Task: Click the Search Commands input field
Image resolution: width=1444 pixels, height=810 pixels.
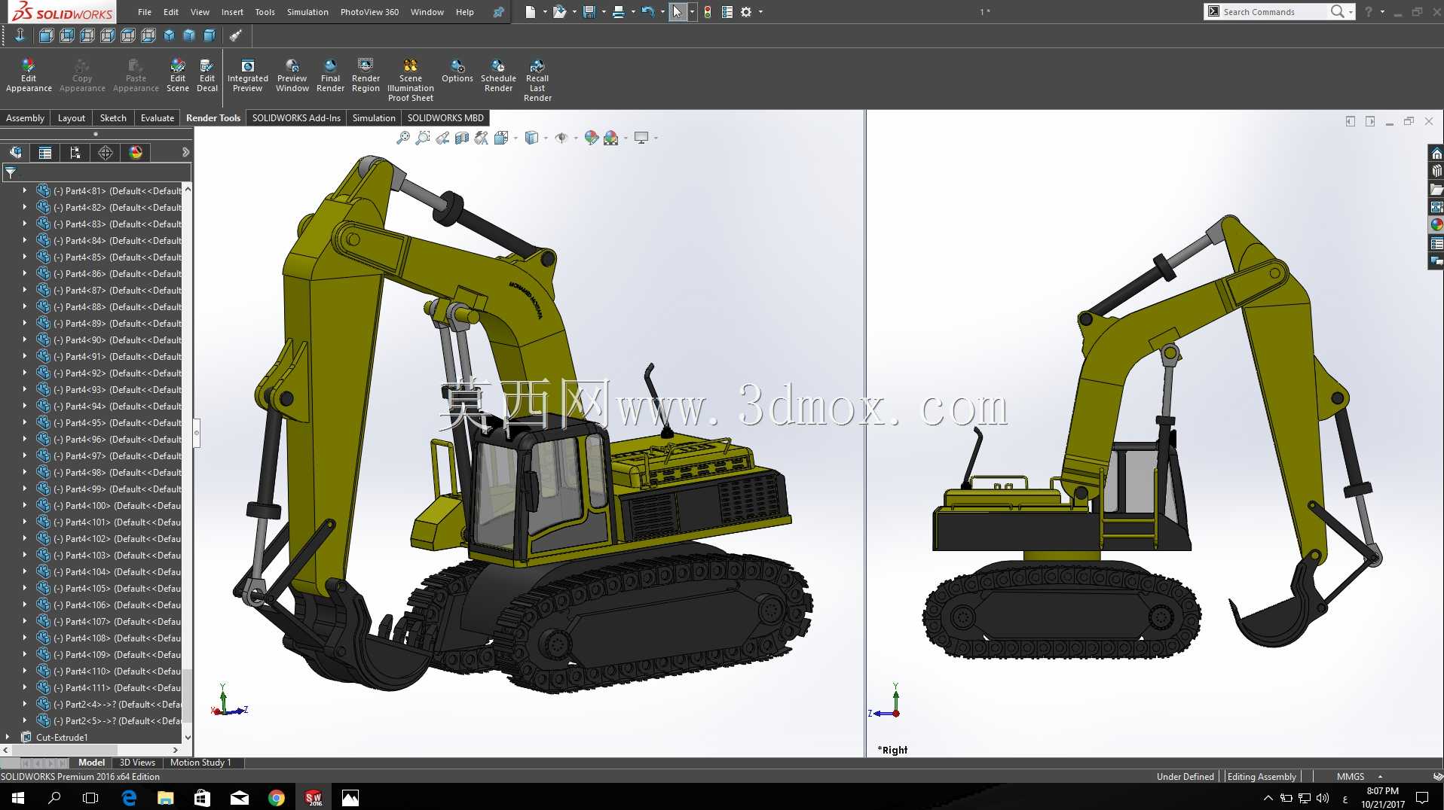Action: click(x=1271, y=12)
